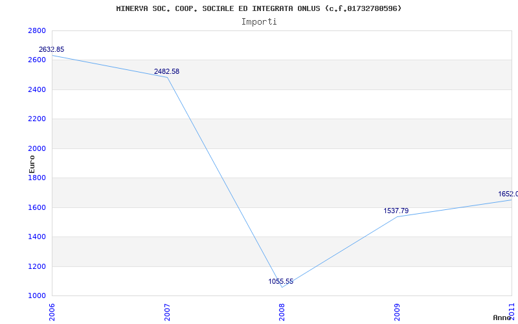Click the chart title MINERVA SOC. COOP. SOCIALE
This screenshot has width=518, height=324.
tap(258, 8)
